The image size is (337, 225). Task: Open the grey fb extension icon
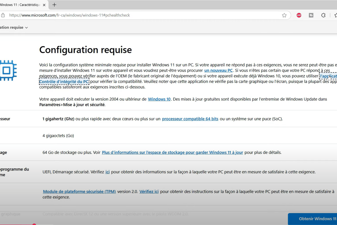pyautogui.click(x=311, y=15)
